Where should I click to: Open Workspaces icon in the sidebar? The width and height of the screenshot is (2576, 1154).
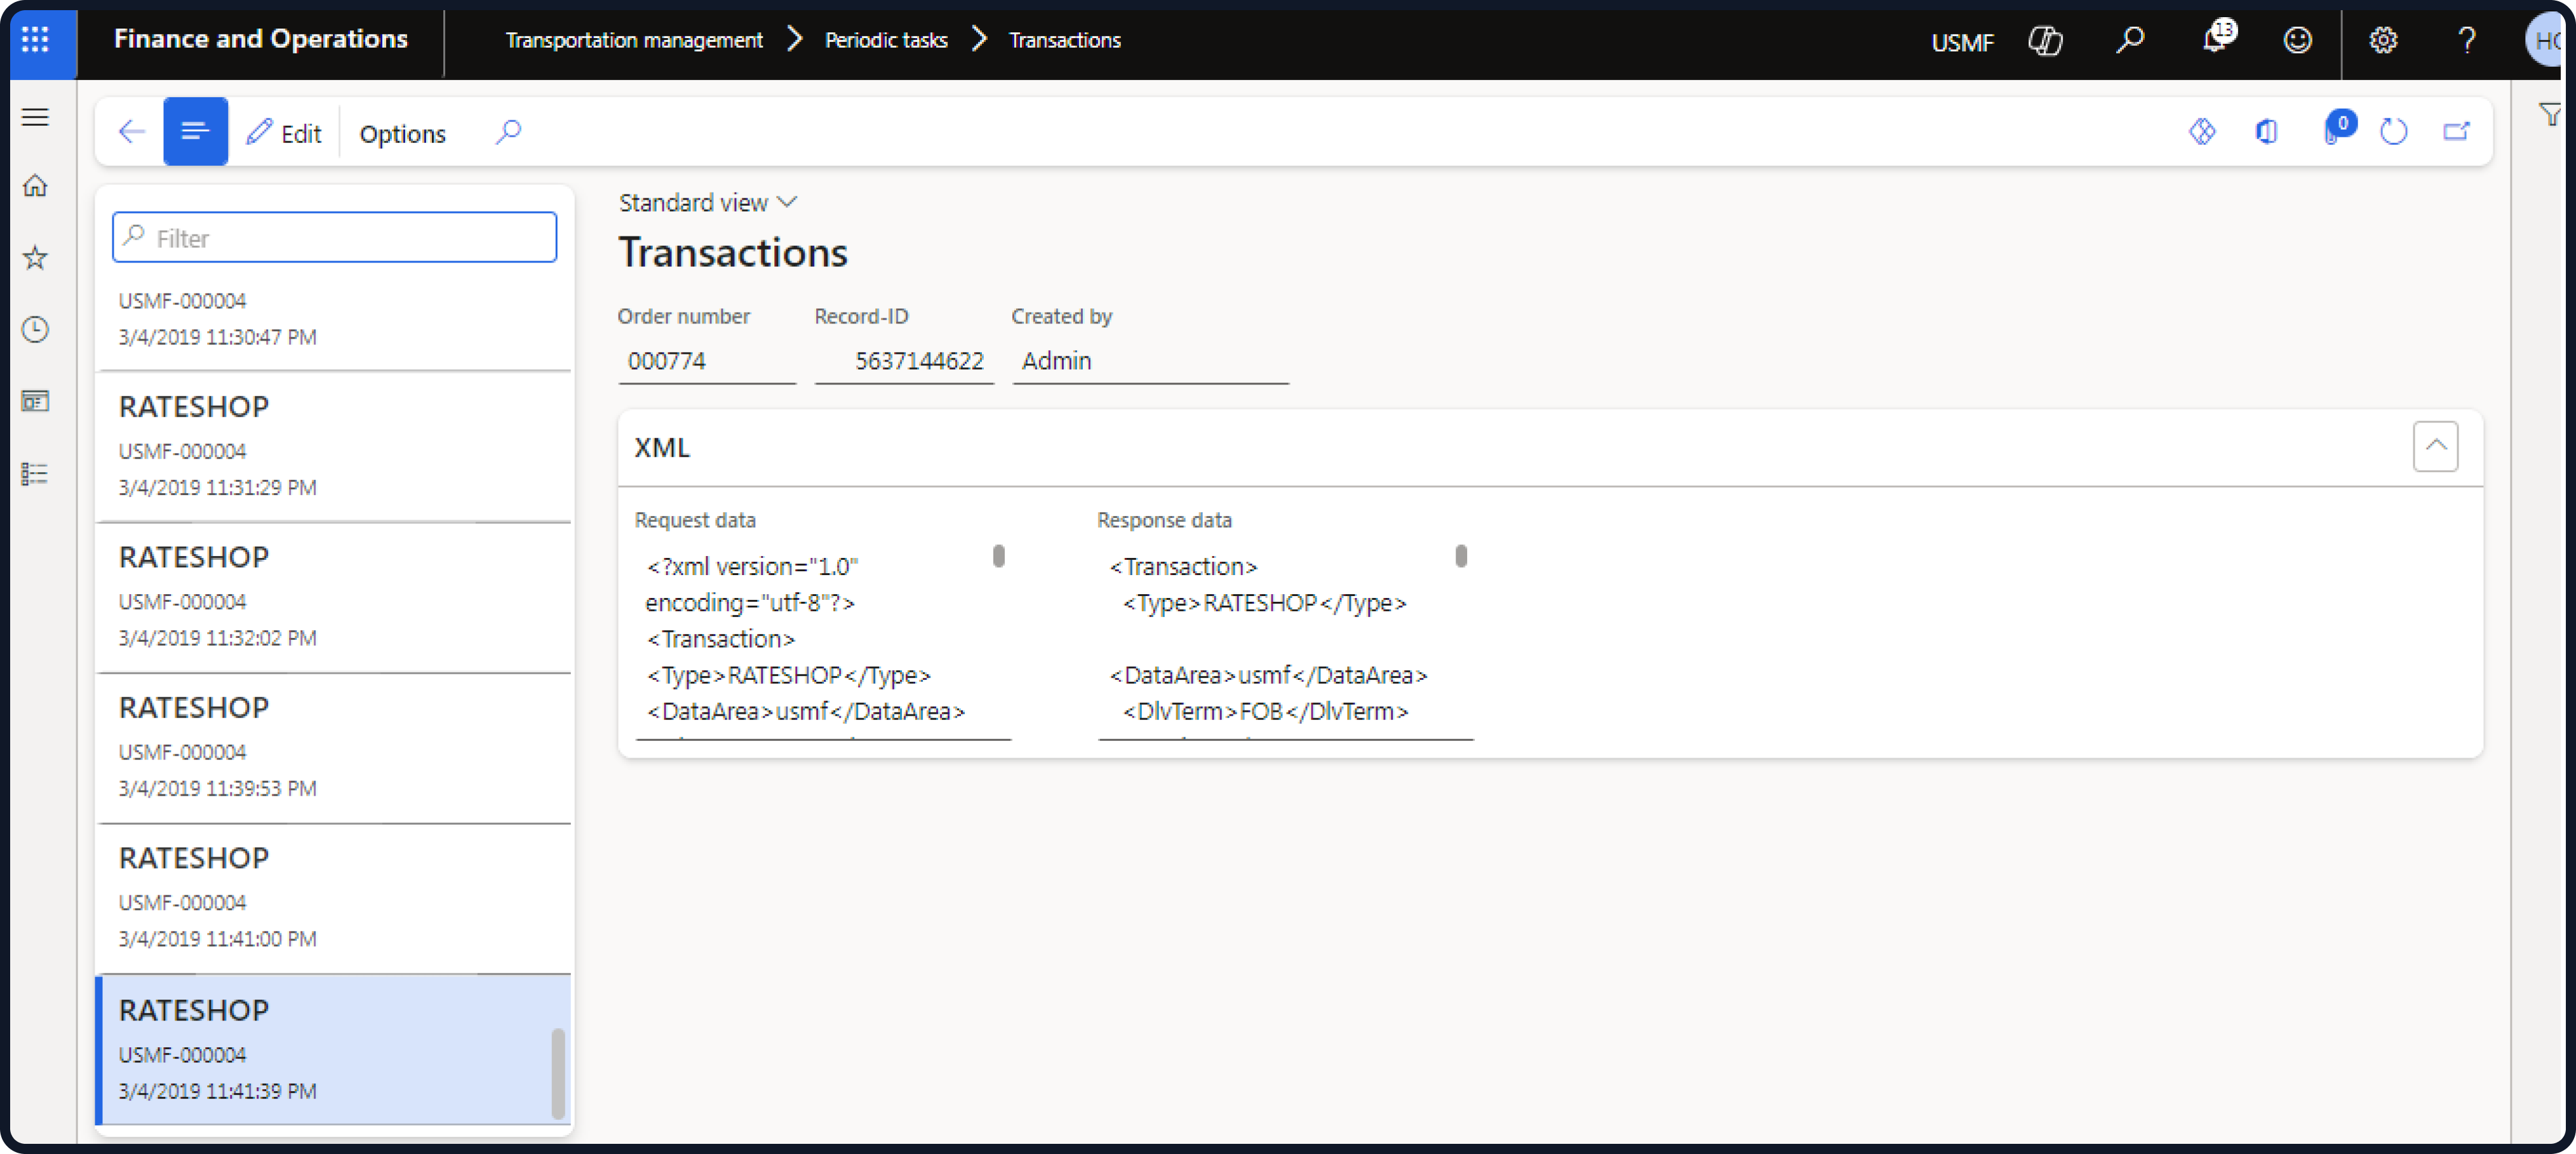[36, 402]
